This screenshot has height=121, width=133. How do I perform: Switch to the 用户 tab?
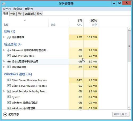[20, 14]
